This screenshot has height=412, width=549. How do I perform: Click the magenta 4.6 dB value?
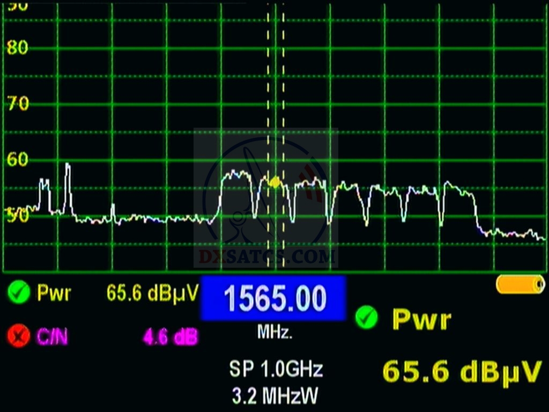[170, 337]
